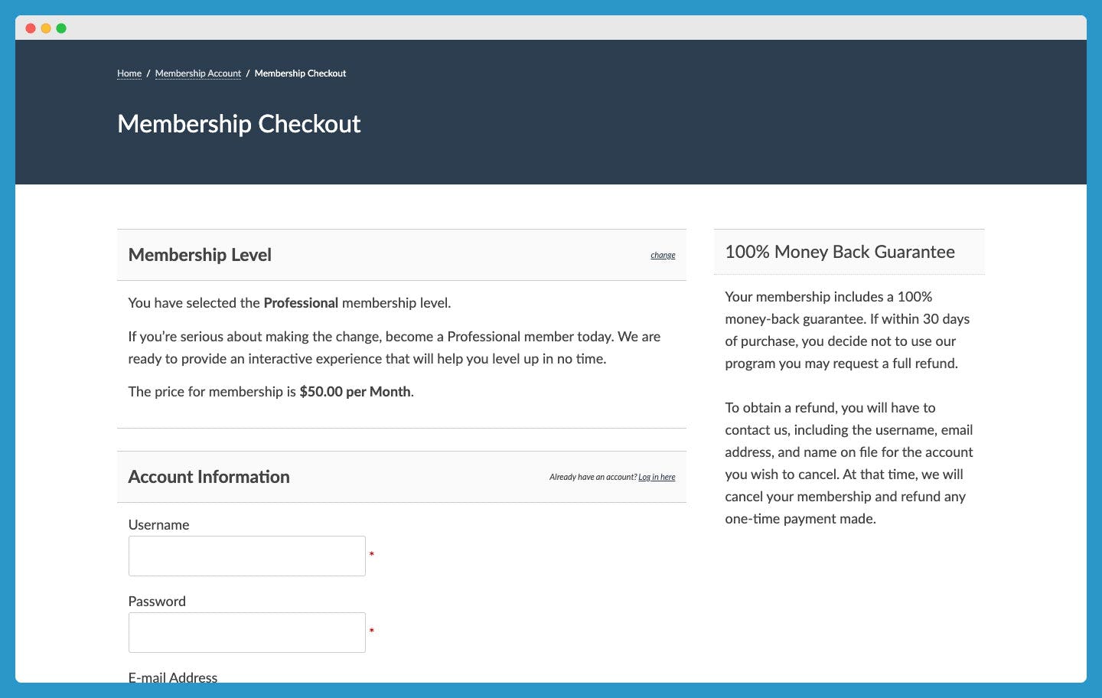Click the red asterisk beside Password
This screenshot has height=698, width=1102.
(371, 631)
